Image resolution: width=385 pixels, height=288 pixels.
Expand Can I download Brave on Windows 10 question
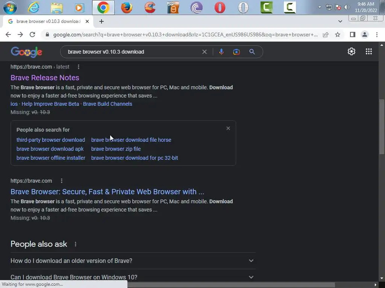pos(133,277)
